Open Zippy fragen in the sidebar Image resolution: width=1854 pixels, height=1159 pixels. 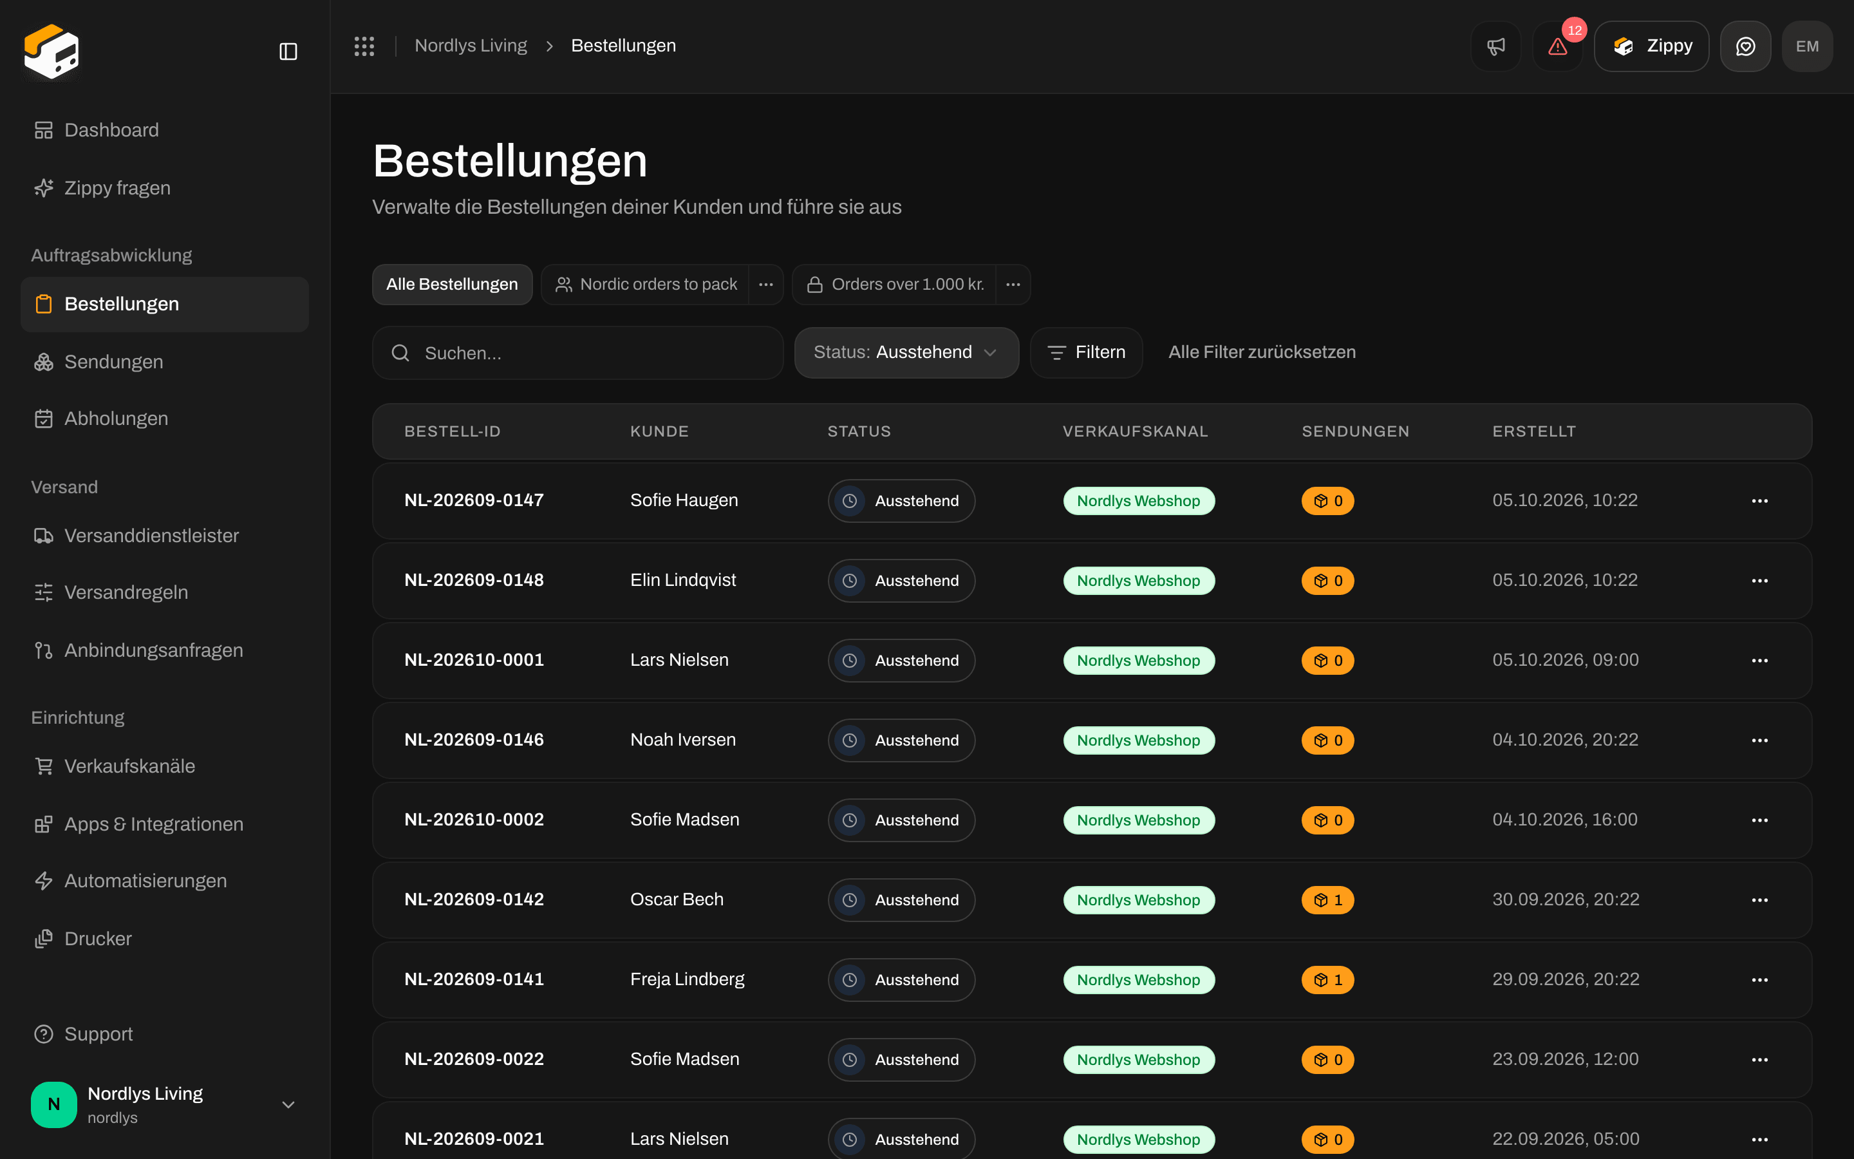coord(165,188)
